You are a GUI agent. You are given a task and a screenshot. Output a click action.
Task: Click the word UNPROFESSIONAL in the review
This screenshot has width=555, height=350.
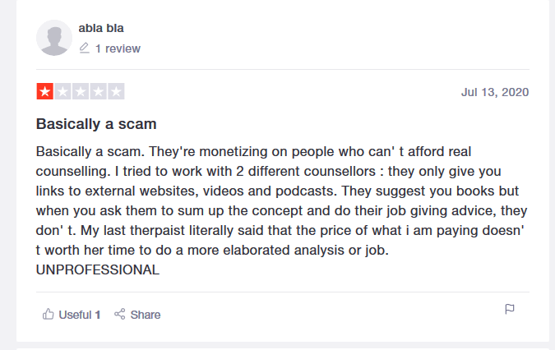point(98,269)
